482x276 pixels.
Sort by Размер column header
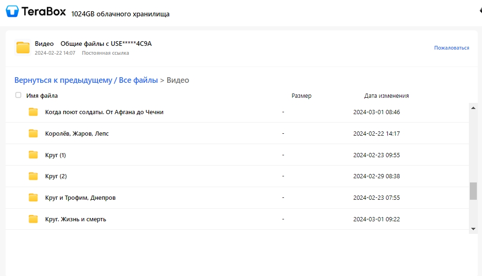click(301, 96)
